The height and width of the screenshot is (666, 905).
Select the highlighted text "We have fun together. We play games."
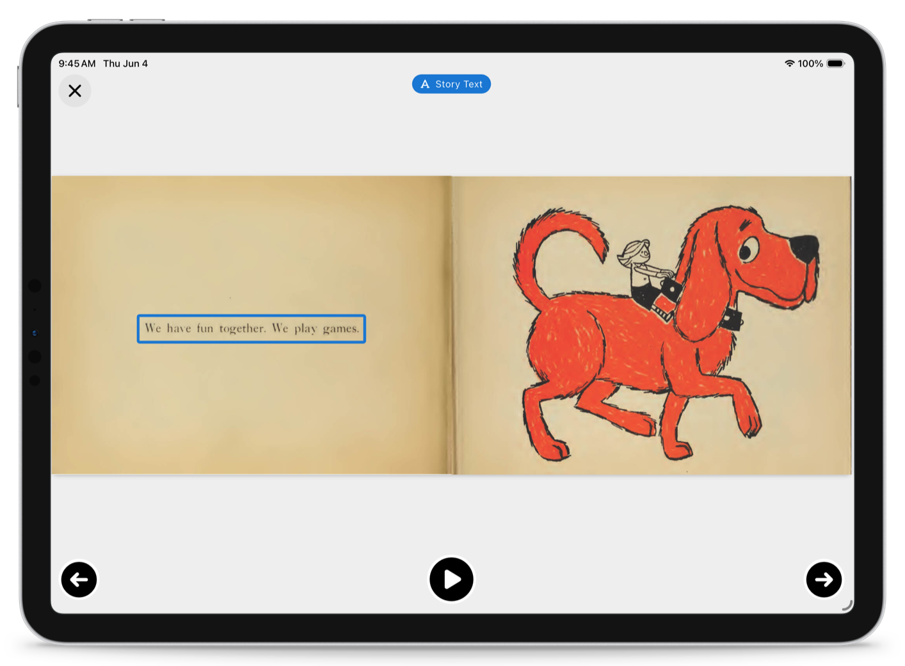252,329
